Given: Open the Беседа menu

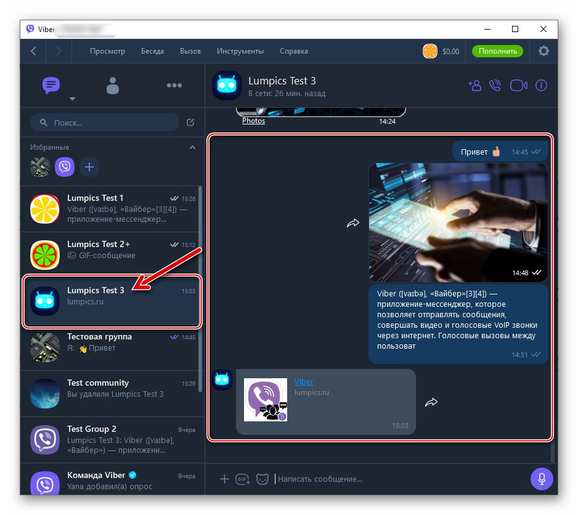Looking at the screenshot, I should pos(152,51).
